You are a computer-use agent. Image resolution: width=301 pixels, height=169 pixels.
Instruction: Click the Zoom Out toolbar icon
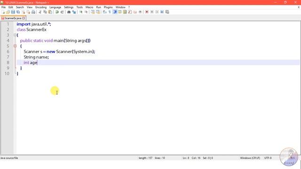point(86,12)
